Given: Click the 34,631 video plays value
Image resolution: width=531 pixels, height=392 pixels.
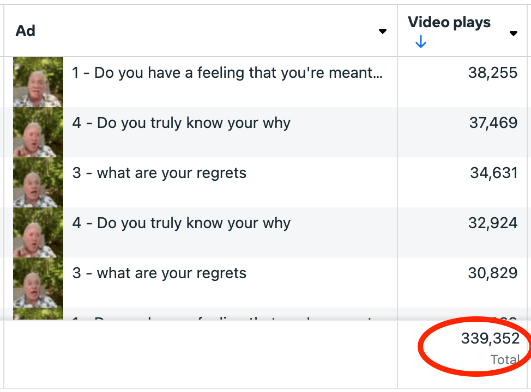Looking at the screenshot, I should tap(494, 173).
